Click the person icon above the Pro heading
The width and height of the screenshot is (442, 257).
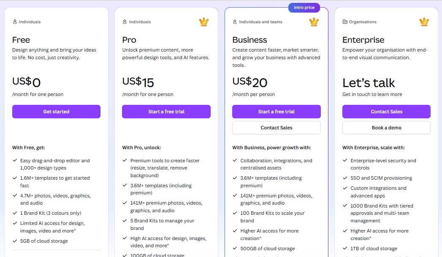(125, 22)
